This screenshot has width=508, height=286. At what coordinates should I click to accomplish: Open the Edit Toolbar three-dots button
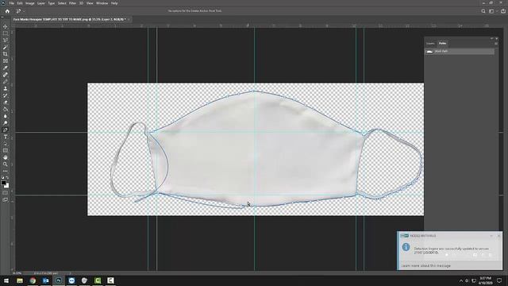[x=6, y=171]
